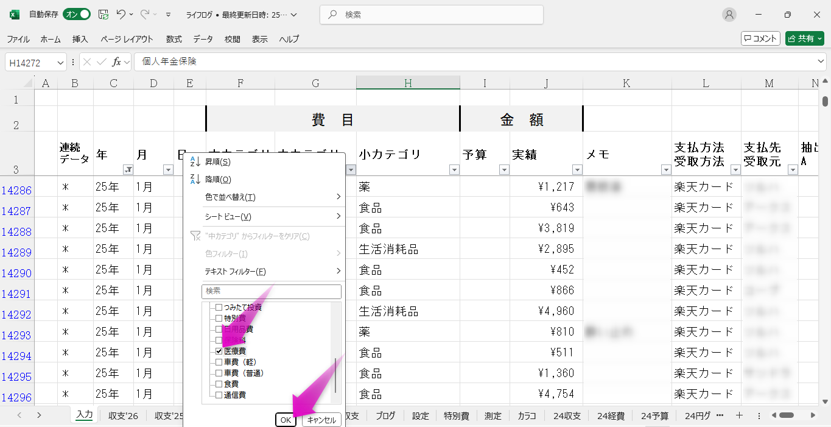Click the Save icon in title bar

(x=103, y=15)
